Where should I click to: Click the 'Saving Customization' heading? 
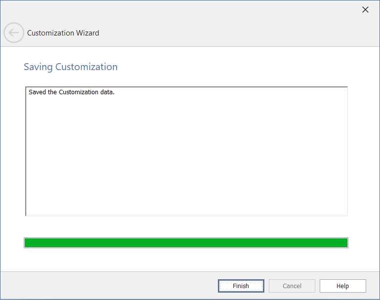[71, 67]
